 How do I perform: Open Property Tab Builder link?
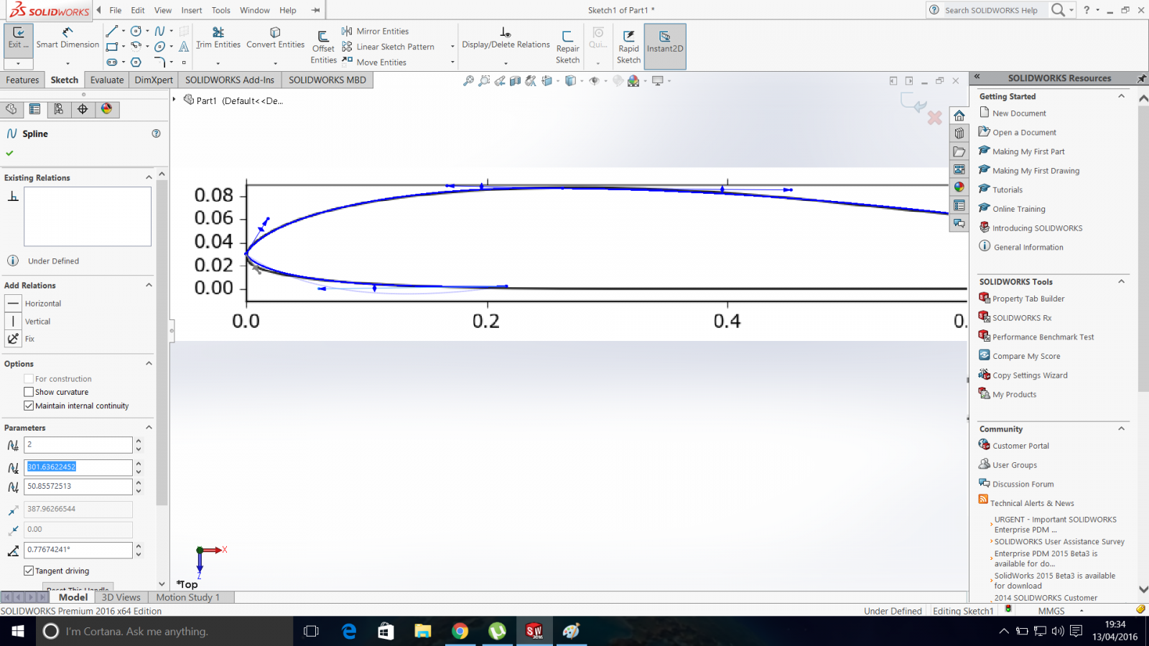point(1028,299)
